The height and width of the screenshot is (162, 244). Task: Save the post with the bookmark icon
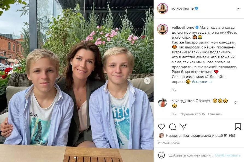238,127
